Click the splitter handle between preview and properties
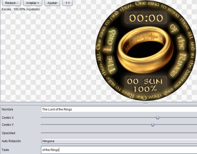 pos(145,104)
